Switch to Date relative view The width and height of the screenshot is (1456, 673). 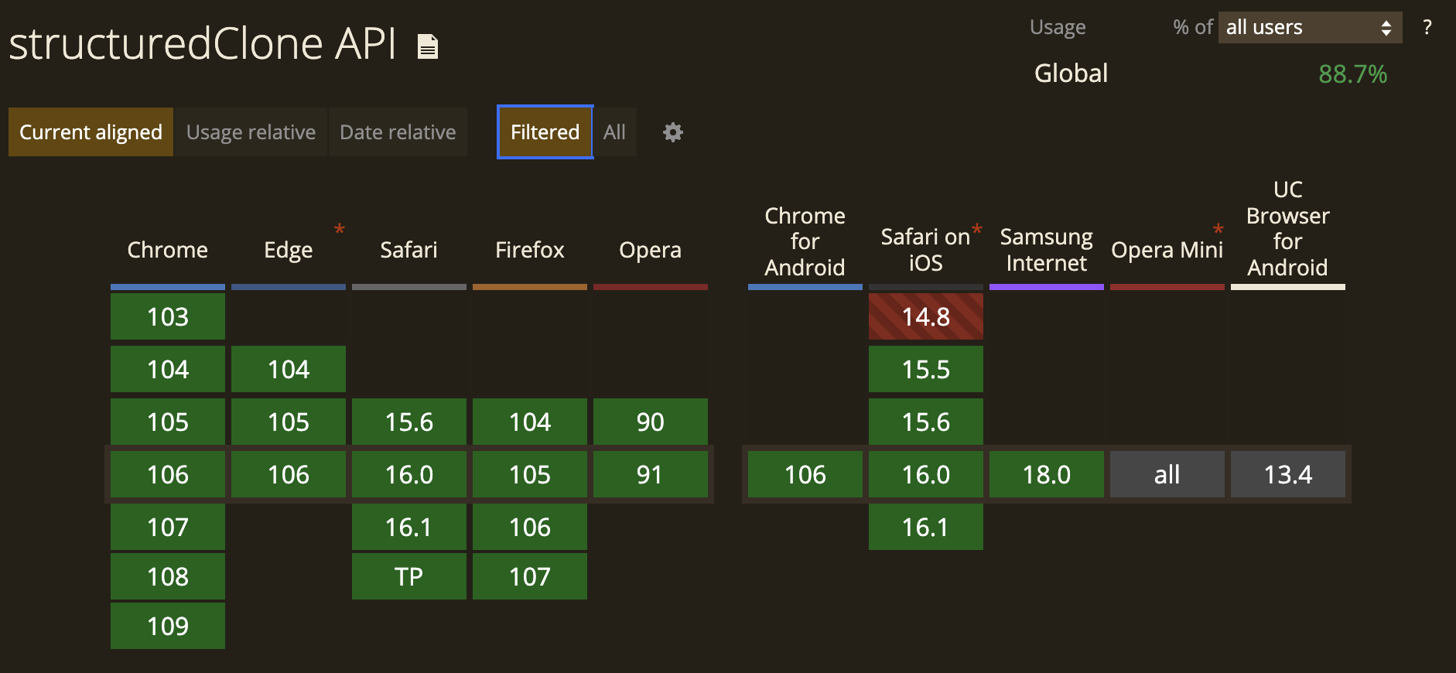pyautogui.click(x=398, y=132)
